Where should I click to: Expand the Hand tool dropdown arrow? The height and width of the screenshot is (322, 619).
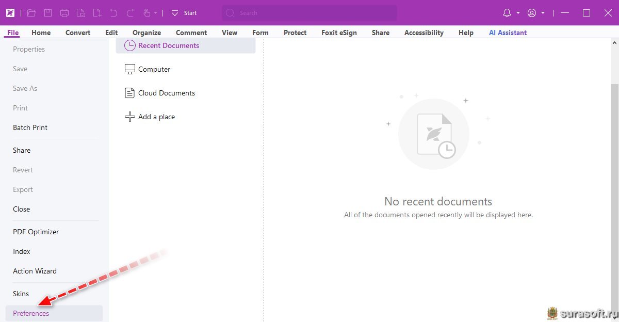[x=155, y=13]
